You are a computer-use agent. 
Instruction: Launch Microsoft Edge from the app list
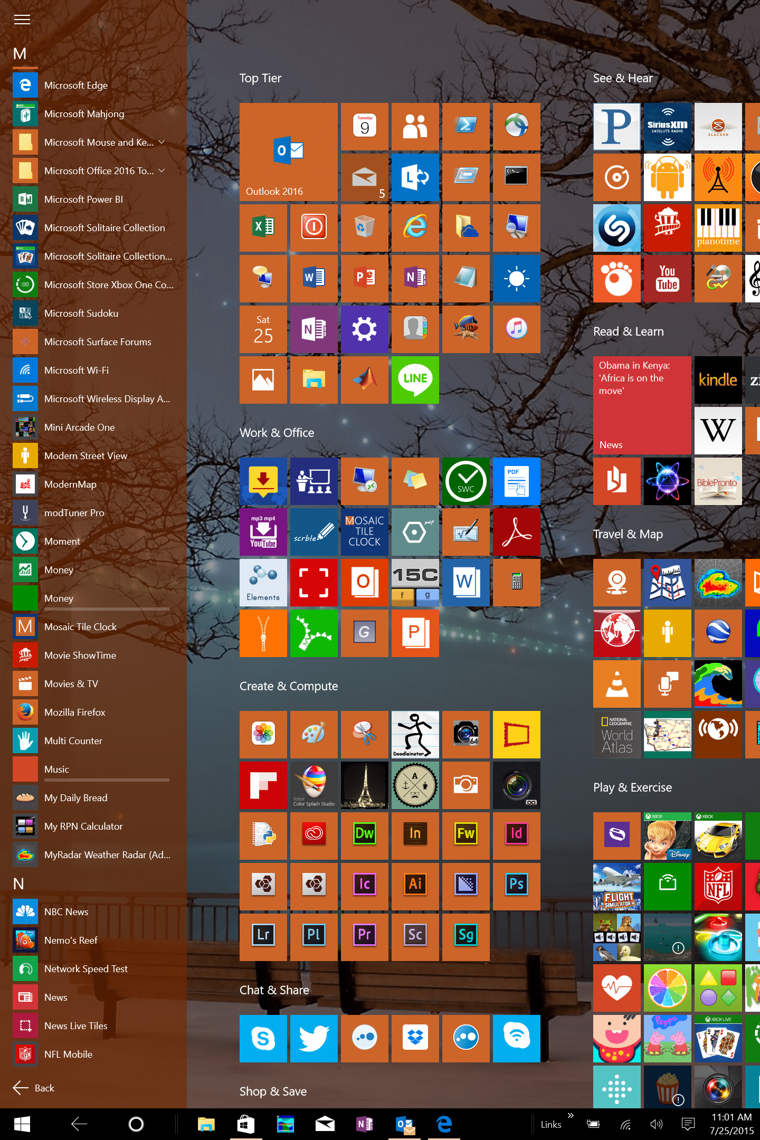93,85
